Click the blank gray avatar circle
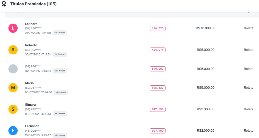Screen dimensions: 259x138 tap(13, 69)
